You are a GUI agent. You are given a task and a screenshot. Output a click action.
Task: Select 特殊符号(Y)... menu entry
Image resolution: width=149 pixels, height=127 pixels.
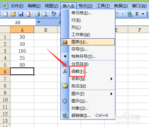88,56
